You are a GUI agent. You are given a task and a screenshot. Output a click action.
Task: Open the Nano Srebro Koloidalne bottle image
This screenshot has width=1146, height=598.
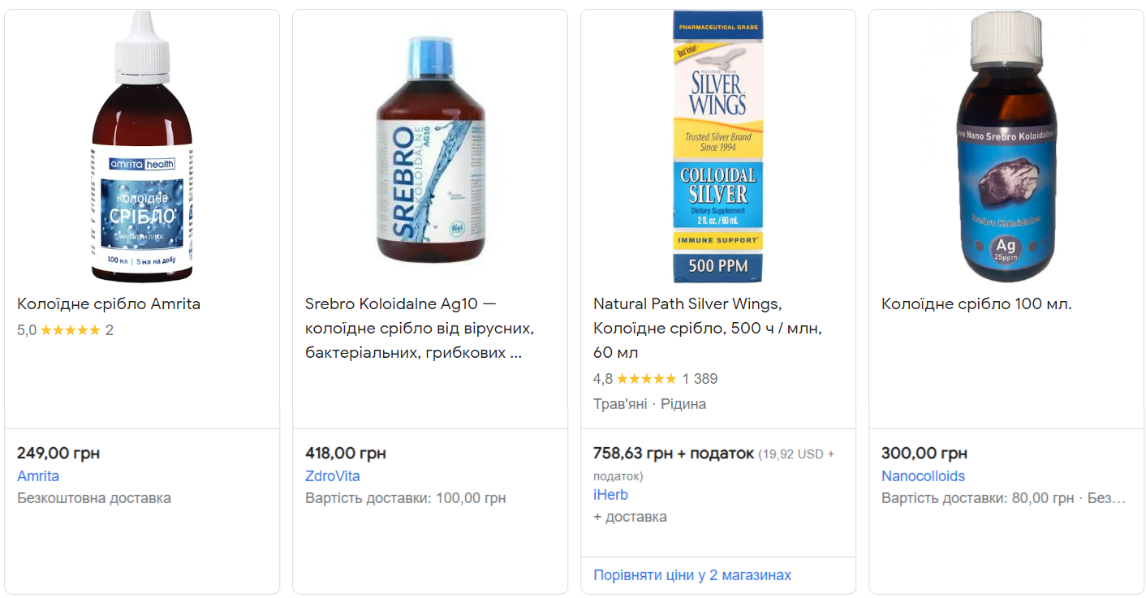click(x=1006, y=147)
